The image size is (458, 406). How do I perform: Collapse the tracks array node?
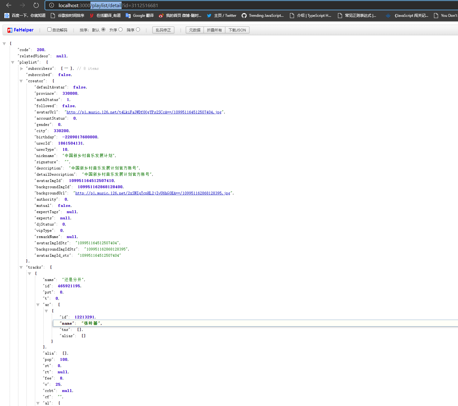[21, 267]
